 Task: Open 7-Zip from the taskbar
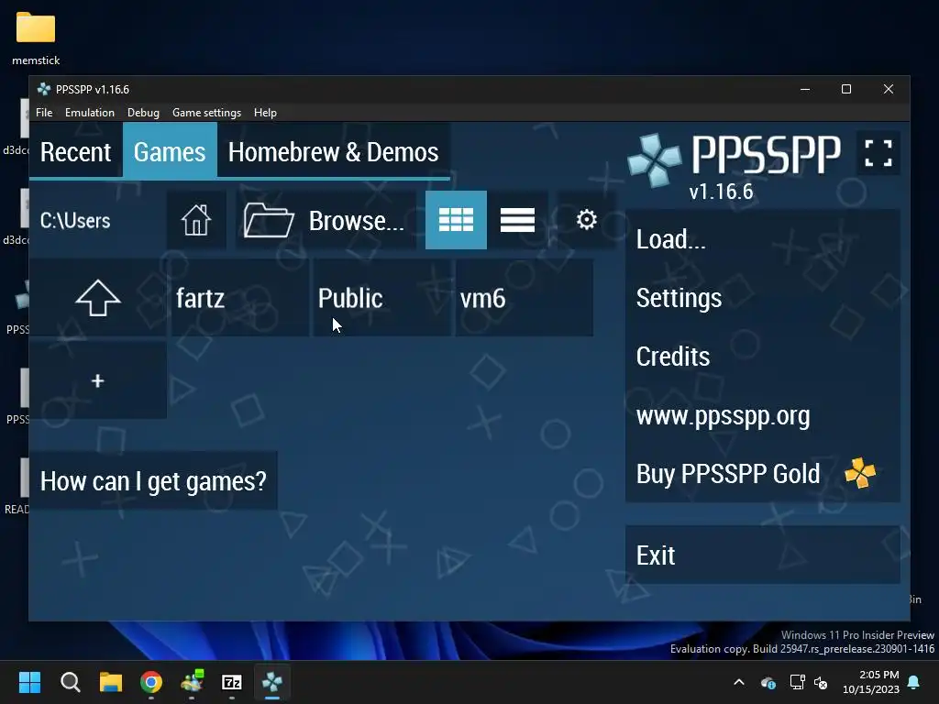coord(232,682)
